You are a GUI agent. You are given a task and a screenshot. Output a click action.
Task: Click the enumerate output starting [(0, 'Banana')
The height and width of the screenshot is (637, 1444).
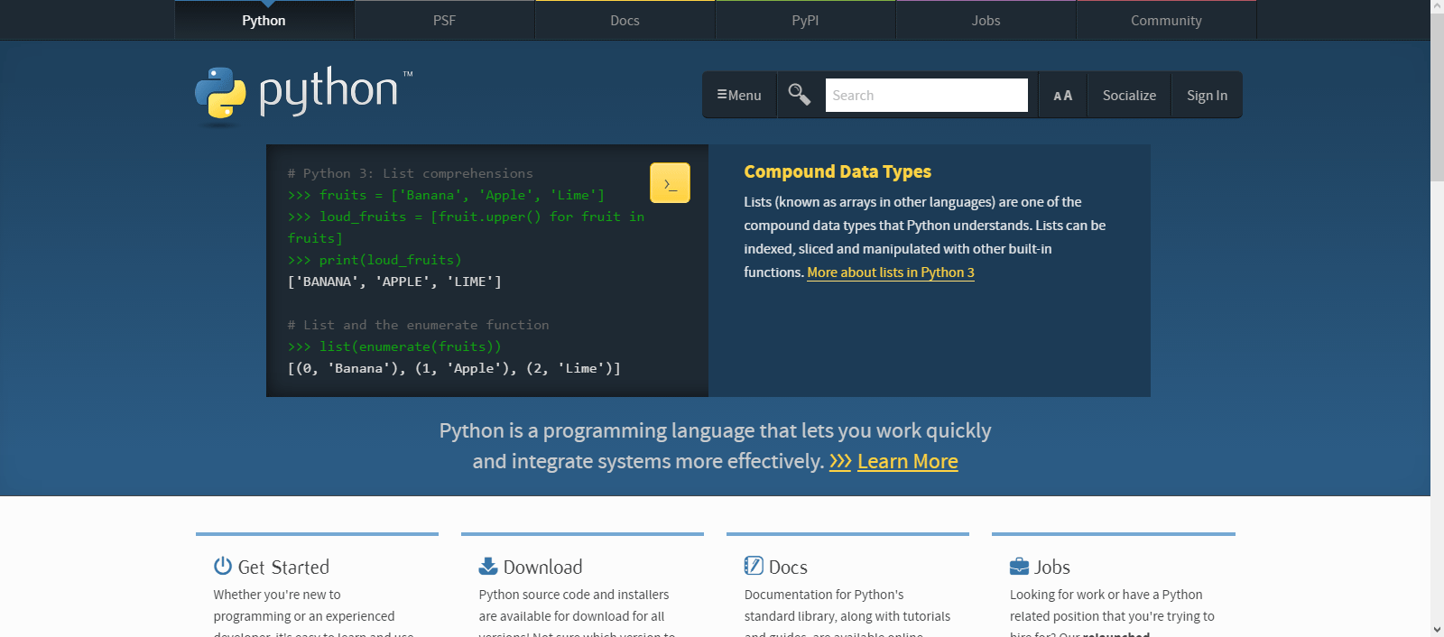point(454,368)
